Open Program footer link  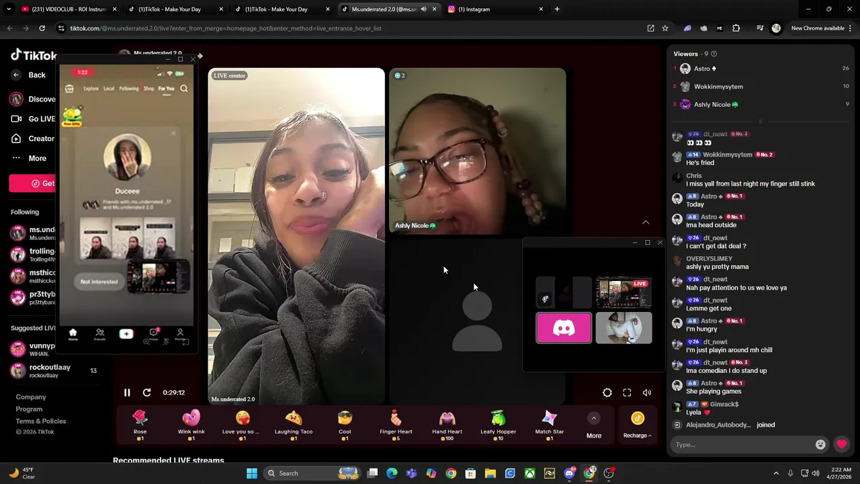[x=29, y=409]
